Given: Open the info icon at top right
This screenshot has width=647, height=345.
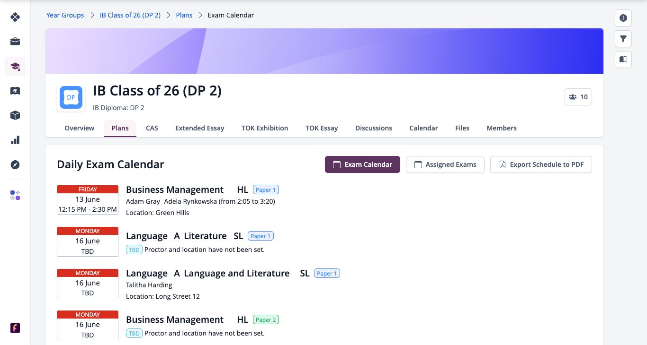Looking at the screenshot, I should tap(623, 18).
